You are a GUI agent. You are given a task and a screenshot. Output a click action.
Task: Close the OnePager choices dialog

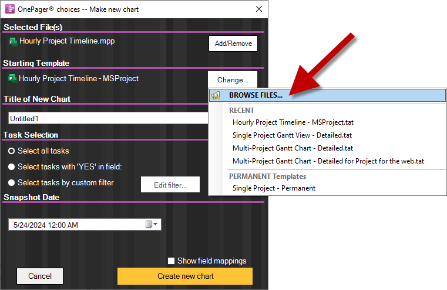(x=259, y=9)
